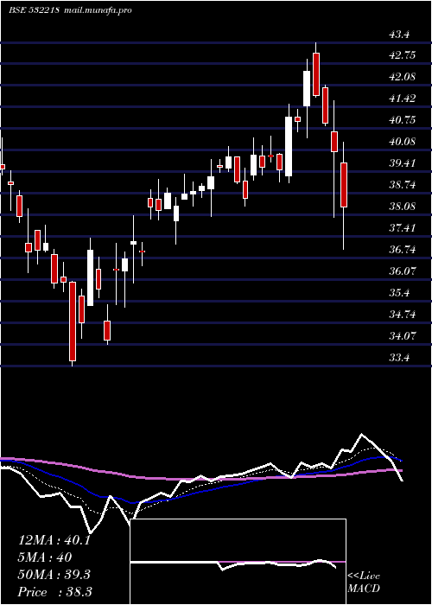This screenshot has height=605, width=432.
Task: Click the Price : 38.3 readout
Action: 54,592
